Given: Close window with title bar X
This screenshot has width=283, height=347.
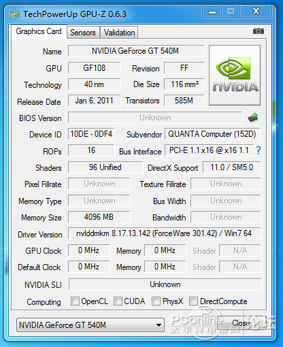Looking at the screenshot, I should pos(256,11).
